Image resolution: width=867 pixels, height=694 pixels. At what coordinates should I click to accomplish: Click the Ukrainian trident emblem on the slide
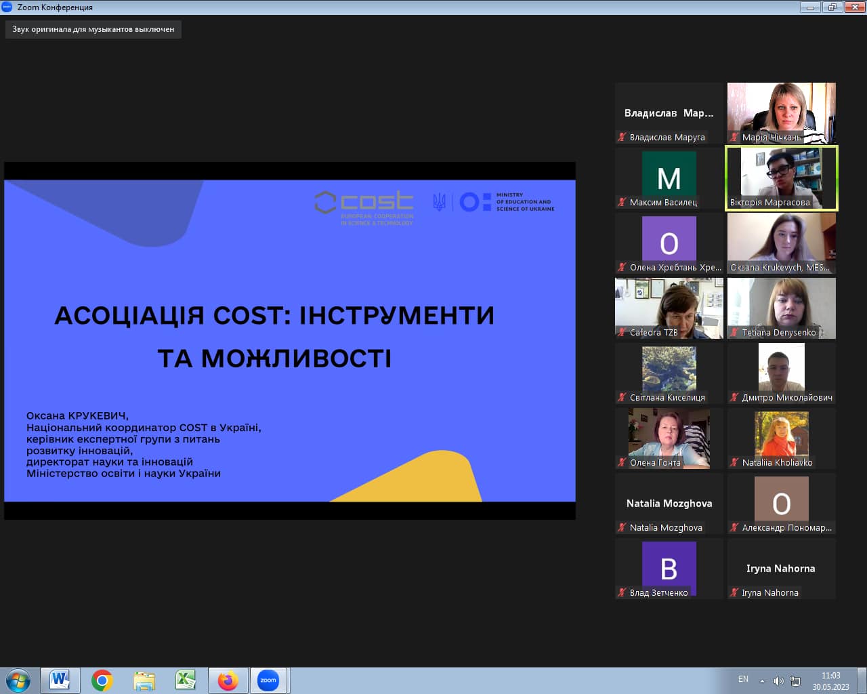pyautogui.click(x=440, y=202)
